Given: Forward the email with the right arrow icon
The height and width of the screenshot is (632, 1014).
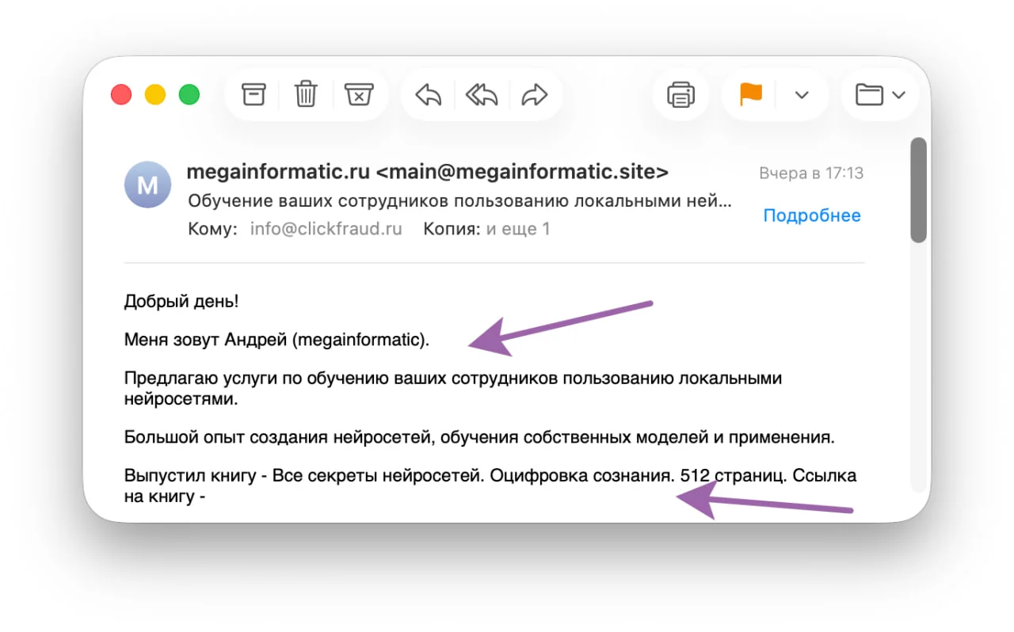Looking at the screenshot, I should (535, 96).
